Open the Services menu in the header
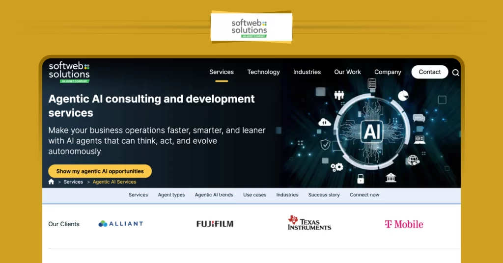The width and height of the screenshot is (503, 263). point(222,72)
